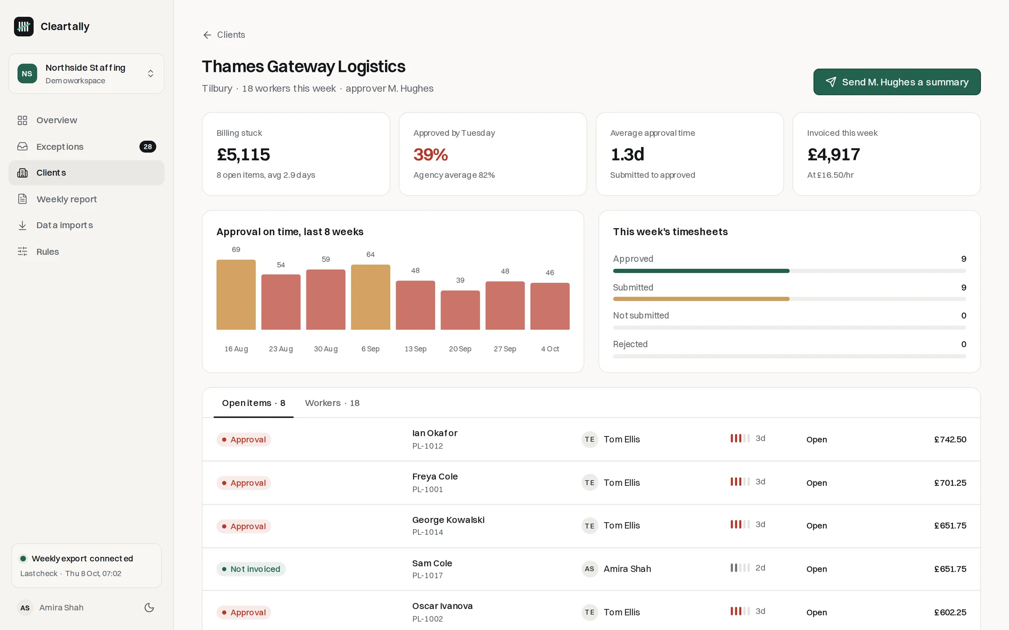Click the Exceptions inbox icon
This screenshot has height=630, width=1009.
coord(22,147)
